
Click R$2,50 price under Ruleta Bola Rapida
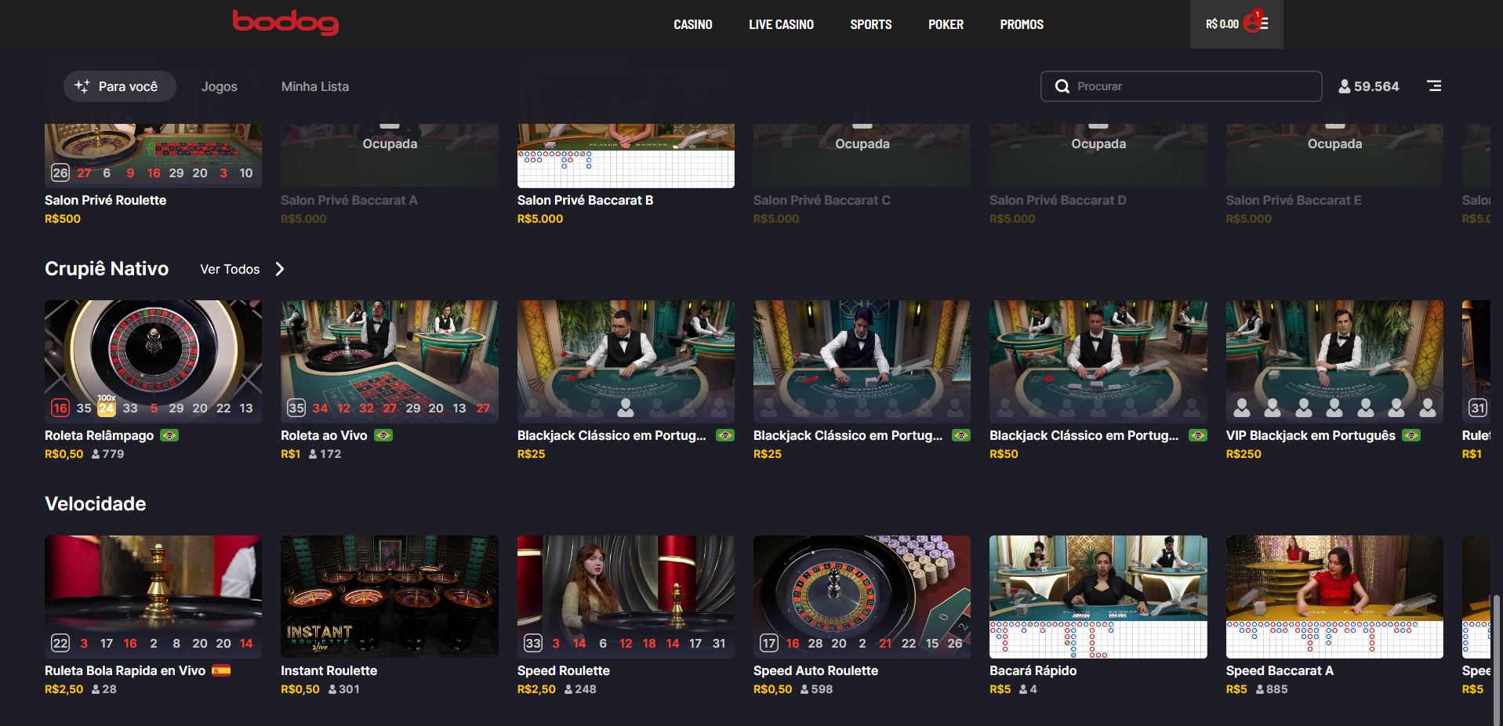[x=64, y=689]
